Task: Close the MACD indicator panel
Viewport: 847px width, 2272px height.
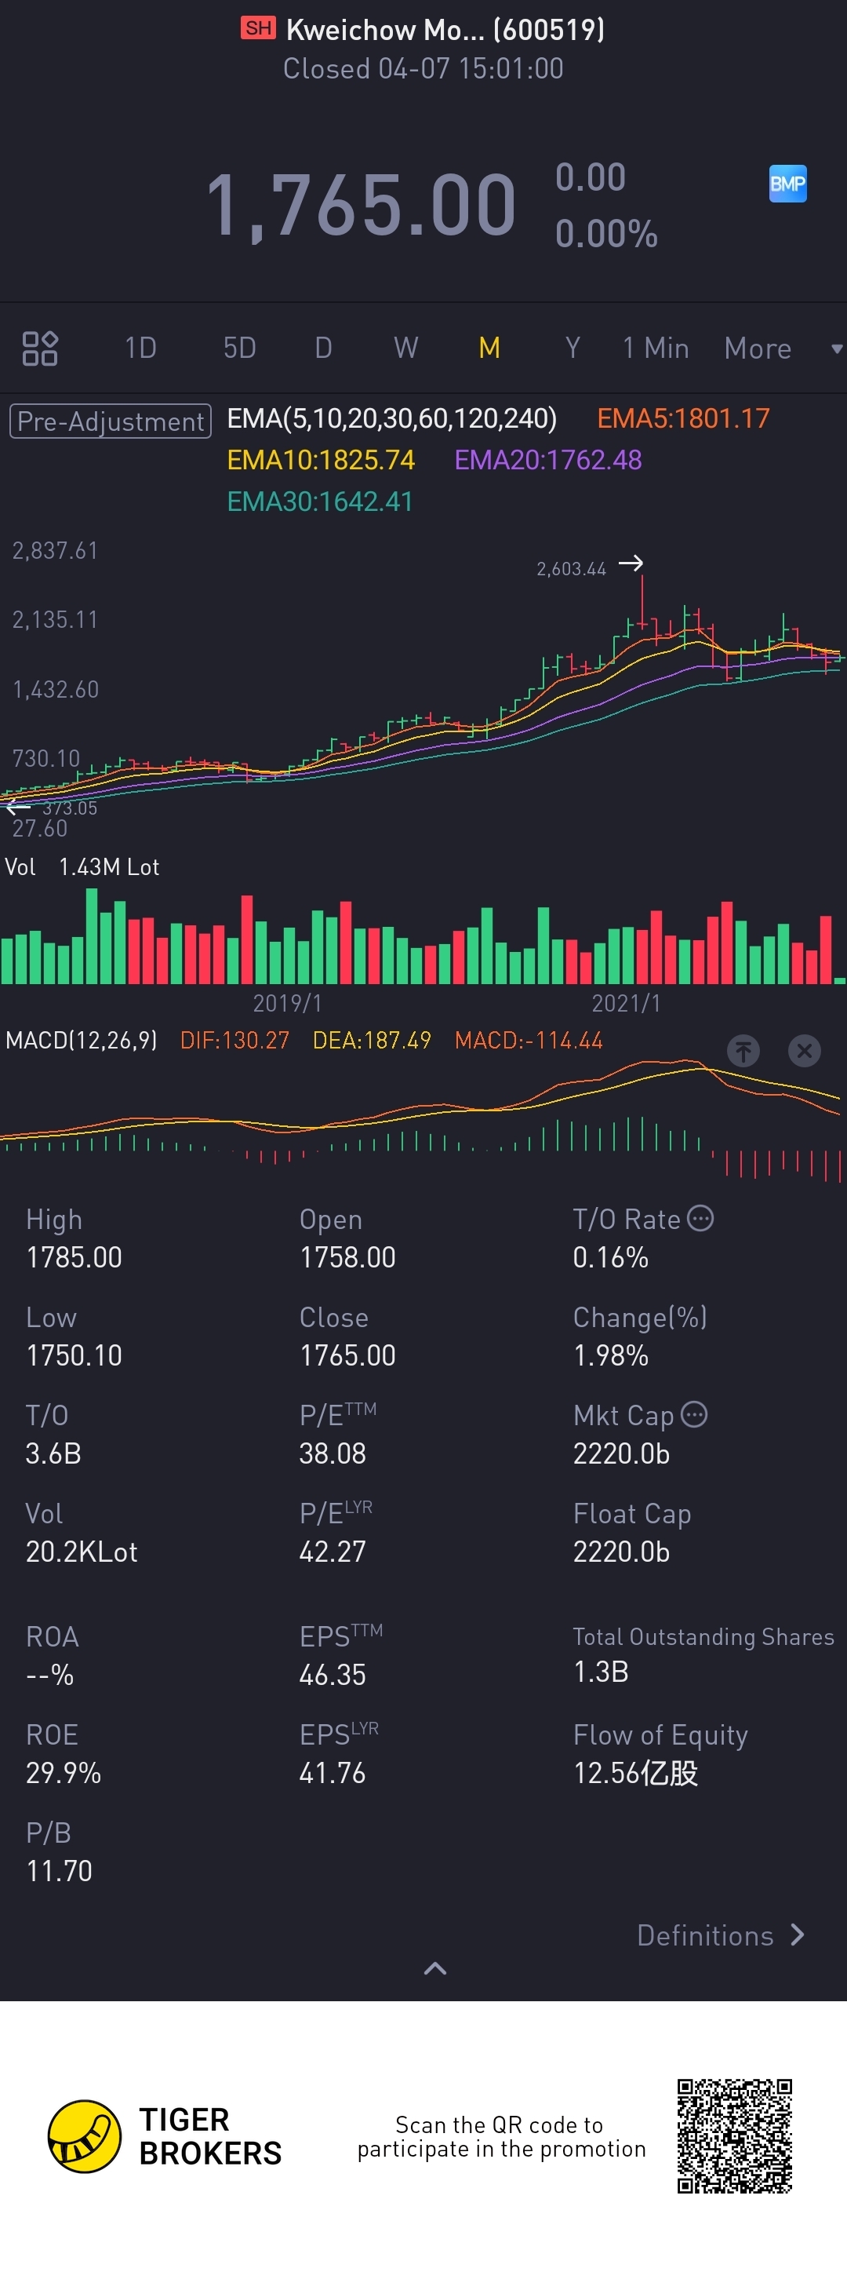Action: tap(804, 1050)
